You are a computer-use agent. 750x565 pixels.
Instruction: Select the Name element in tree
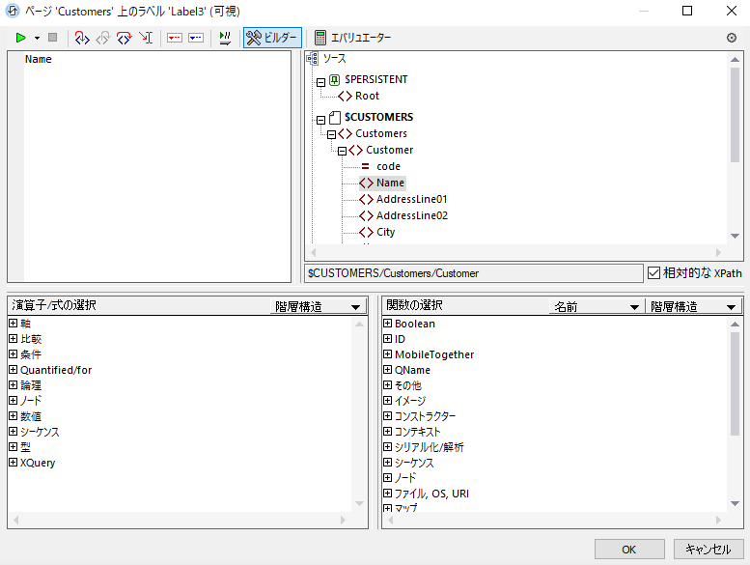coord(382,183)
